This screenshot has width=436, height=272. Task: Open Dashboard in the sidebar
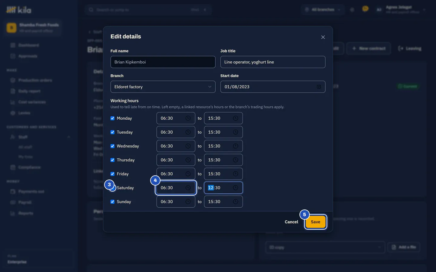[x=28, y=45]
